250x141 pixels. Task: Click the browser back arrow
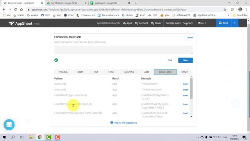pos(4,9)
